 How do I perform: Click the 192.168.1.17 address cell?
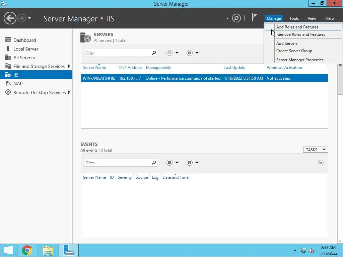point(130,78)
